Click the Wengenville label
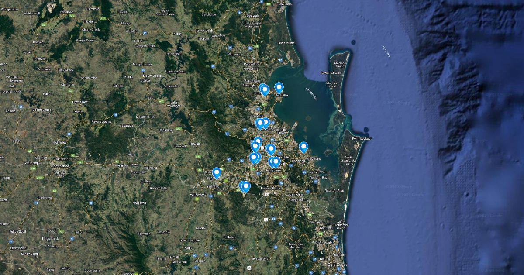 click(x=10, y=9)
